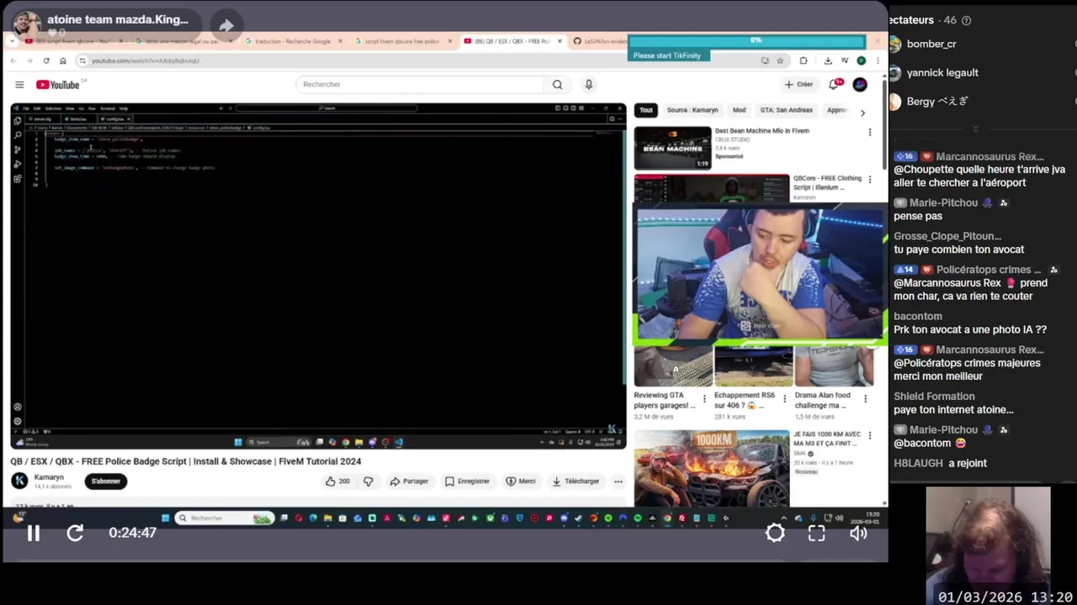Open viewer bomber_cr in spectators list

tap(931, 44)
